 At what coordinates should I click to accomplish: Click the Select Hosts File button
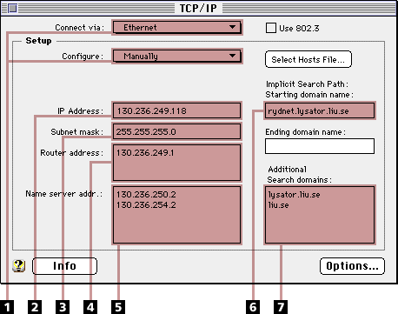point(308,59)
